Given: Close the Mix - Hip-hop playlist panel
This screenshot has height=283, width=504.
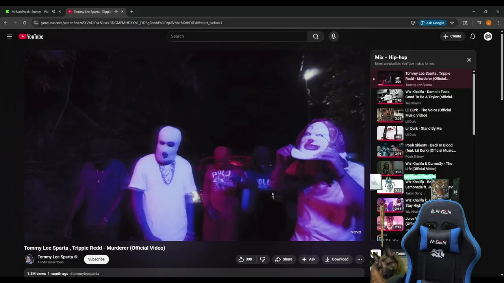Looking at the screenshot, I should point(469,60).
